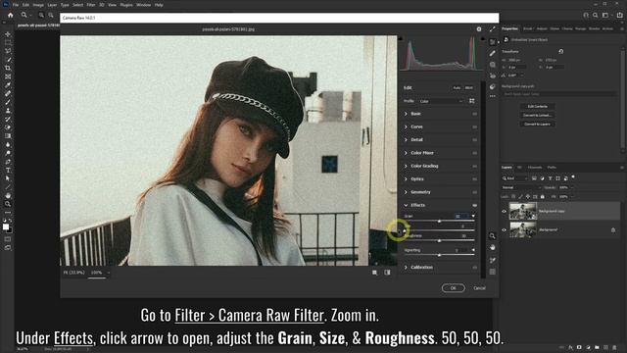
Task: Select the Clone Stamp tool
Action: click(8, 111)
